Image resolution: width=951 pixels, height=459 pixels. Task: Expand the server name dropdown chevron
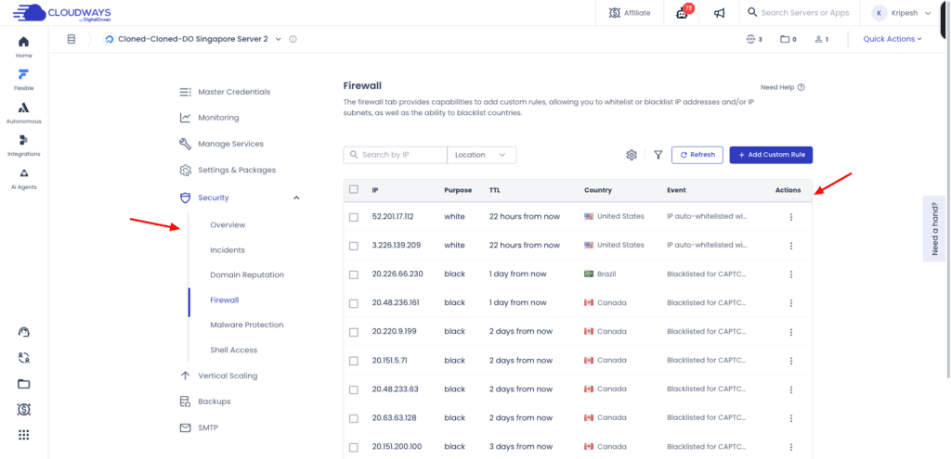click(x=279, y=39)
